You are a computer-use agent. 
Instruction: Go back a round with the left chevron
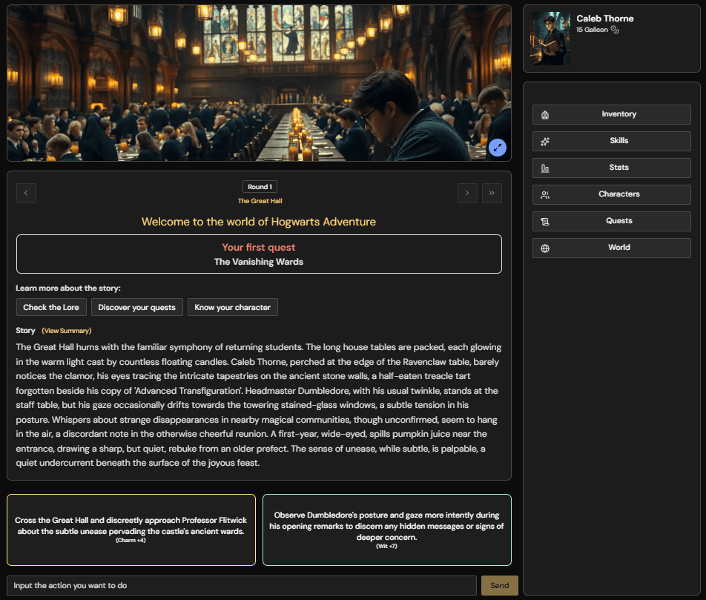point(26,193)
